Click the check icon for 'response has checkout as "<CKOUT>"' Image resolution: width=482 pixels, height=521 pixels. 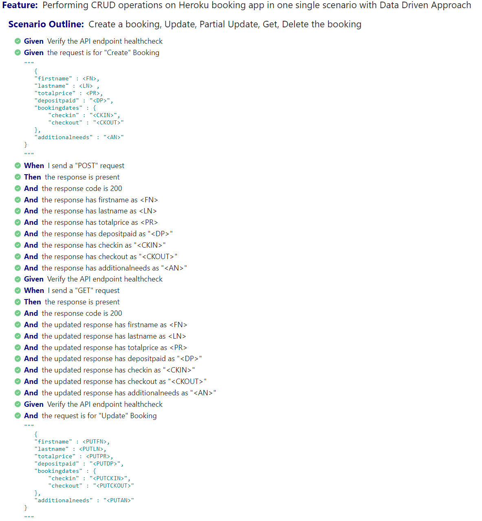pos(18,257)
